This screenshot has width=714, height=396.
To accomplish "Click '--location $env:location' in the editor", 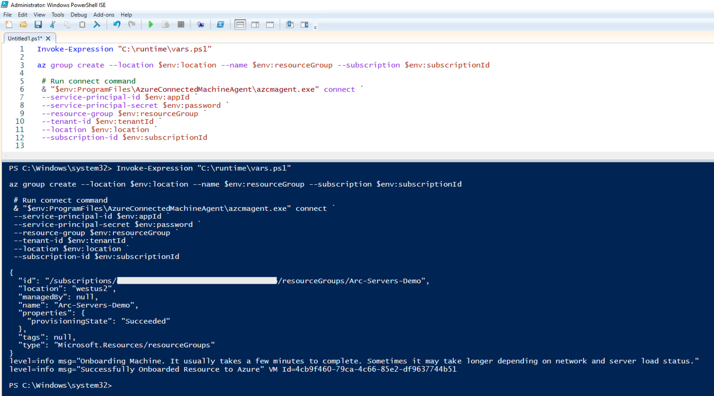I will coord(95,130).
